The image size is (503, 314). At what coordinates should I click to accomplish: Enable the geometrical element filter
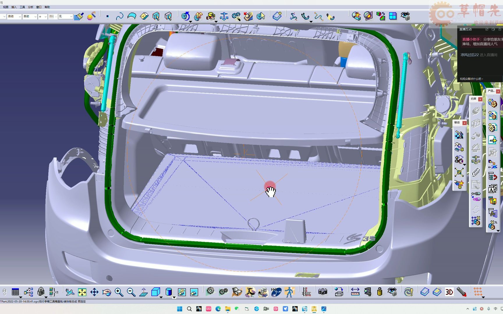(168, 16)
